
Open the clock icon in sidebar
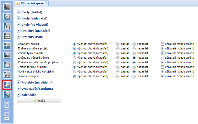click(7, 7)
